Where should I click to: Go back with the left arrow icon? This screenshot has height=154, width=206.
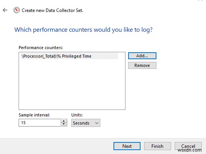(5, 10)
